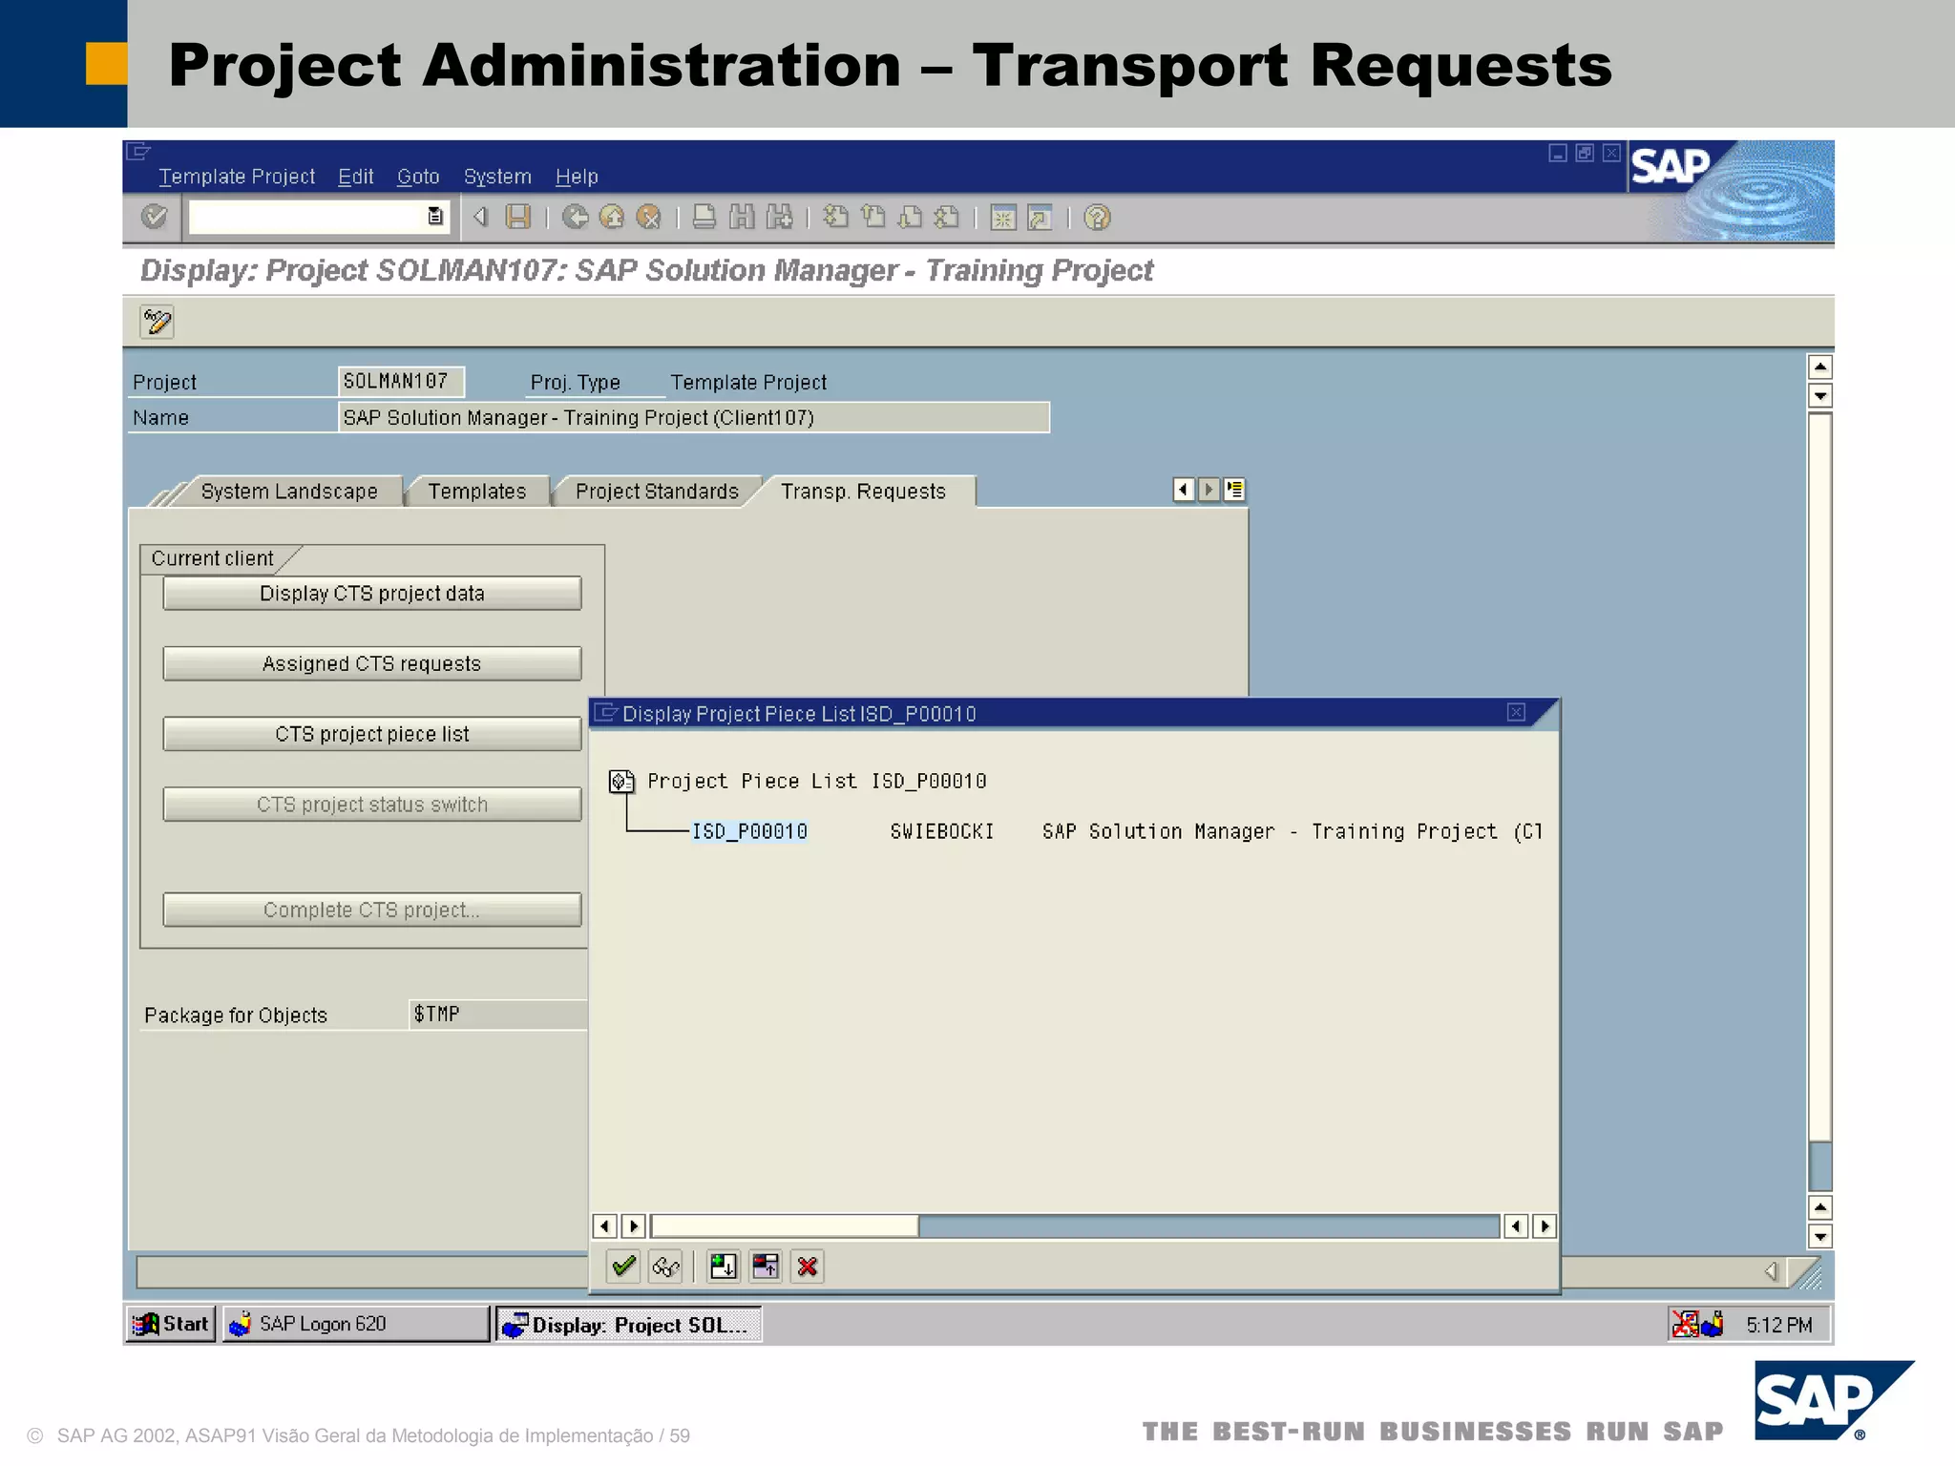This screenshot has width=1955, height=1466.
Task: Click Display CTS project data button
Action: [x=372, y=593]
